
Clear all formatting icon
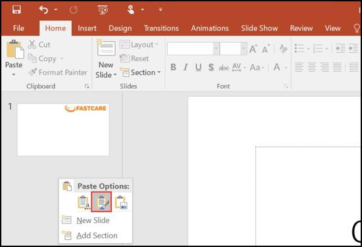coord(283,49)
